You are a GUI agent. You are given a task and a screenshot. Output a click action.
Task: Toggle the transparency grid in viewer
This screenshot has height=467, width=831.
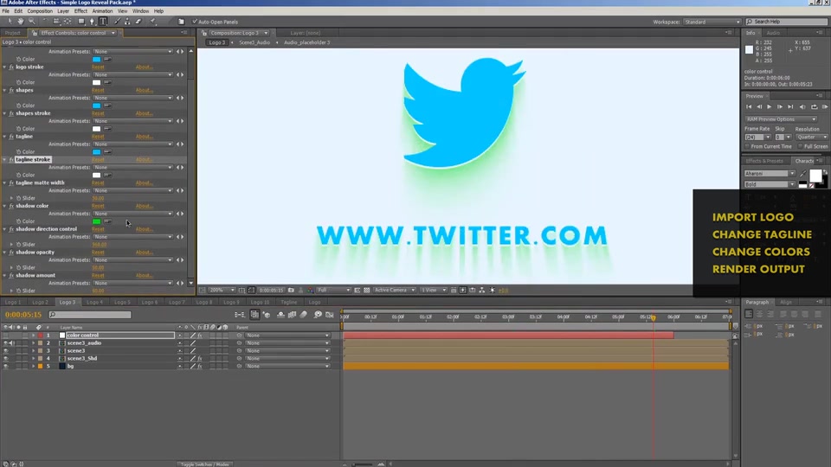tap(367, 291)
